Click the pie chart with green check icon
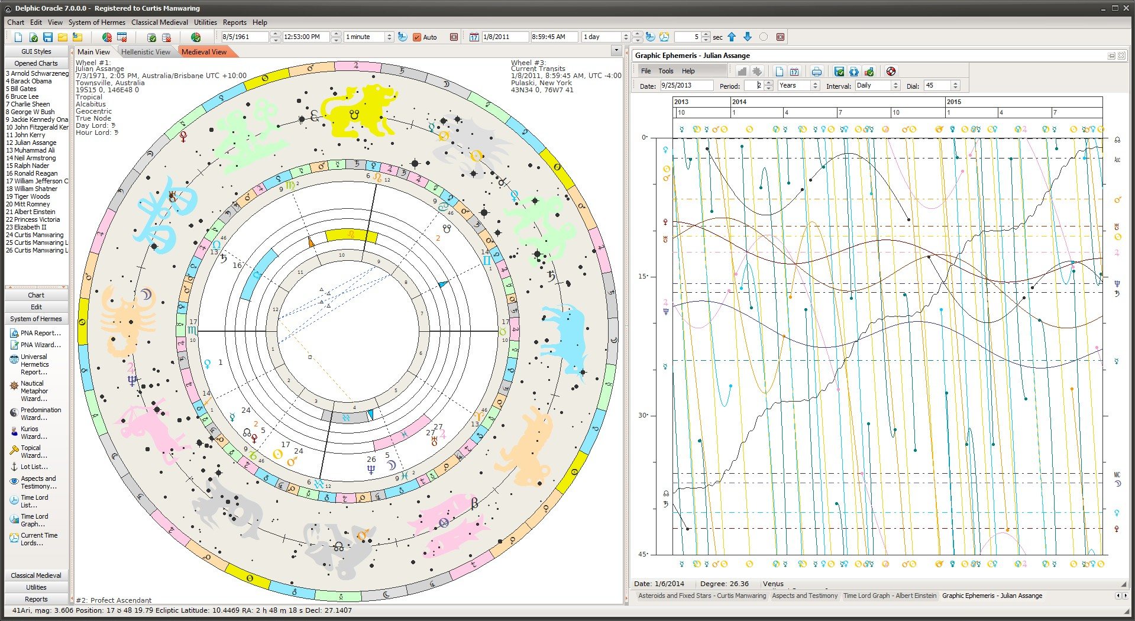 pyautogui.click(x=196, y=37)
